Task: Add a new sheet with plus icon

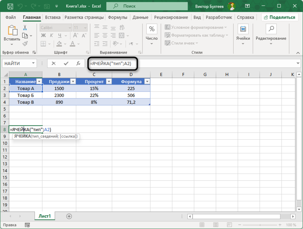Action: click(69, 216)
